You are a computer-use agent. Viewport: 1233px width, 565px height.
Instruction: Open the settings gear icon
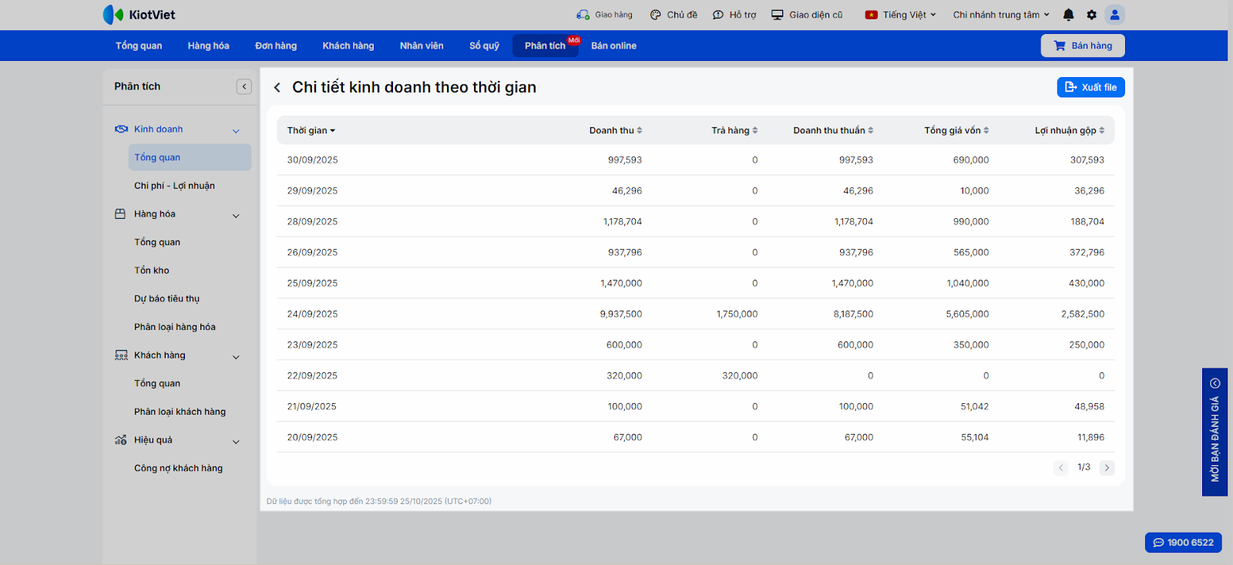tap(1091, 15)
